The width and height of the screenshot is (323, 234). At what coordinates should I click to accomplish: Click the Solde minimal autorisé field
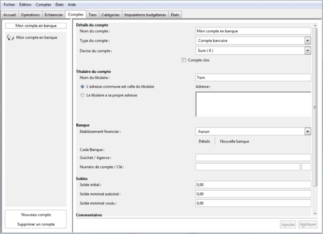tap(253, 194)
